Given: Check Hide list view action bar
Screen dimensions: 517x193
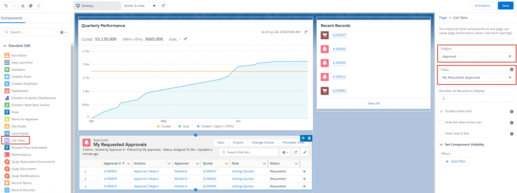Looking at the screenshot, I should (441, 122).
